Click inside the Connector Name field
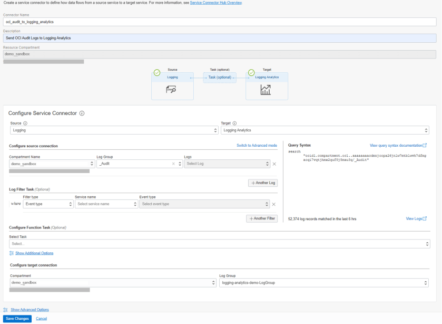442x324 pixels. (x=105, y=22)
